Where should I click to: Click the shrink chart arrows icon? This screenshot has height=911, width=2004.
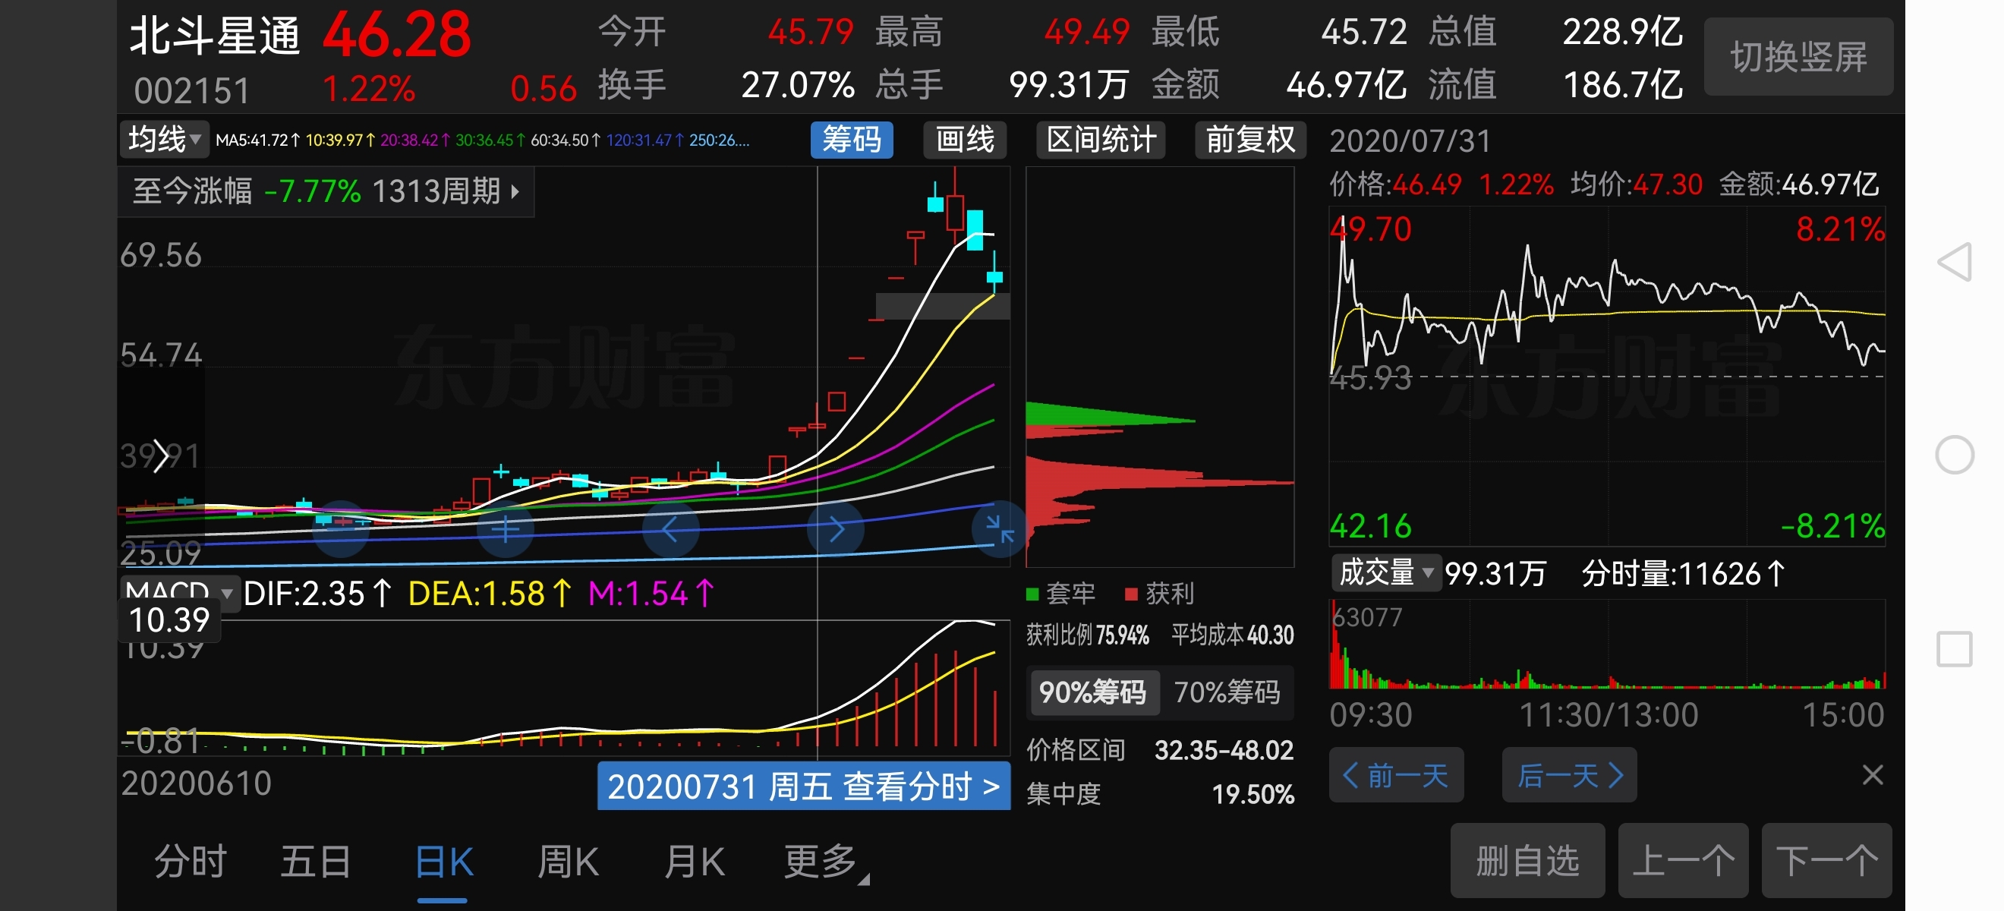click(999, 530)
